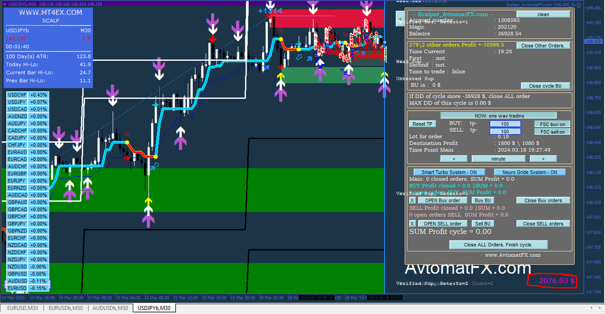Select EURGBP in the currency pair list

(17, 174)
